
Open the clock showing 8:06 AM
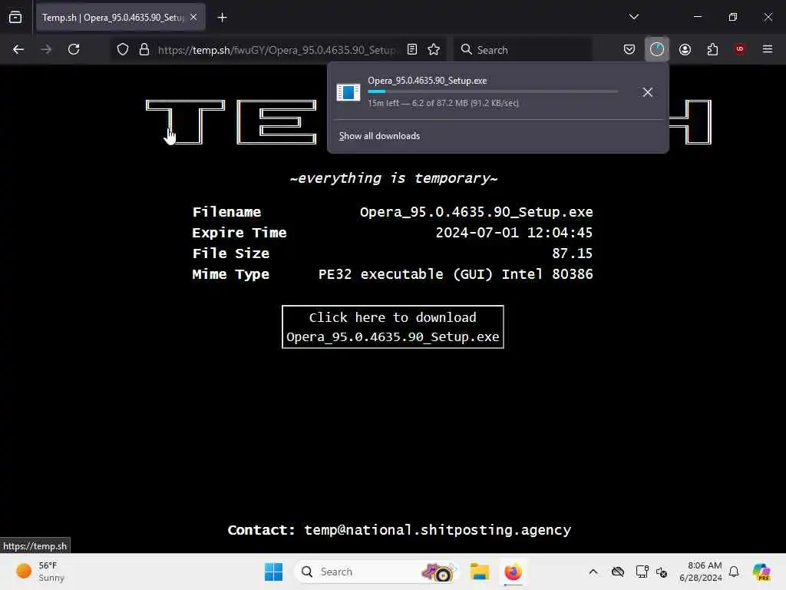(700, 572)
